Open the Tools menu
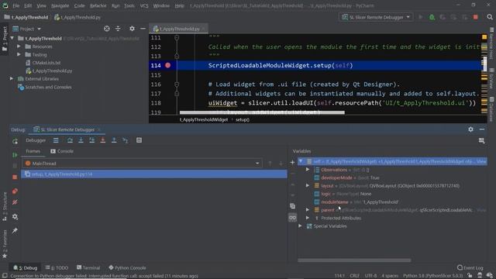Screen dimensions: 496x279 point(129,5)
